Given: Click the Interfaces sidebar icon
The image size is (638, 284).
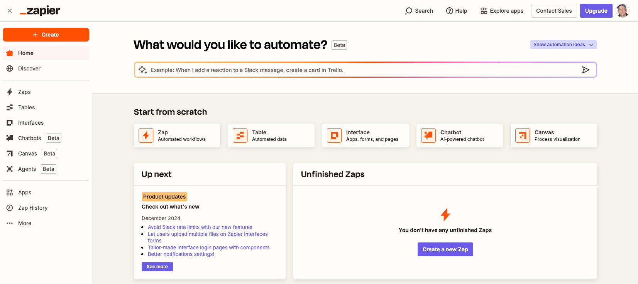Looking at the screenshot, I should tap(10, 123).
